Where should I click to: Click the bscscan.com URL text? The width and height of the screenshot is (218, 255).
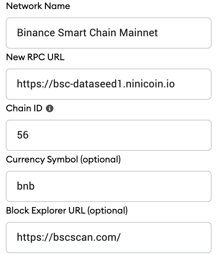pyautogui.click(x=69, y=238)
